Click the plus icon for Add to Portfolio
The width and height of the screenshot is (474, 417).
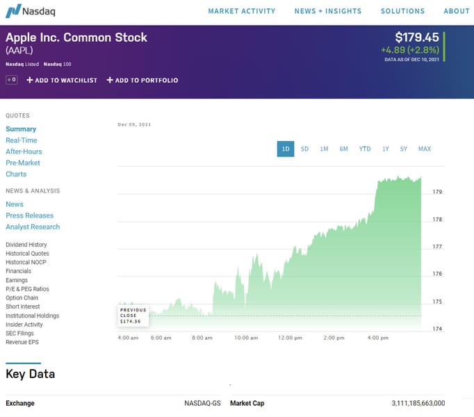click(110, 80)
